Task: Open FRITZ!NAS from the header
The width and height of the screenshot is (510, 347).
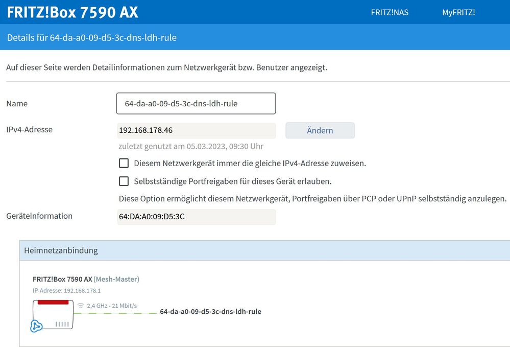Action: tap(390, 12)
